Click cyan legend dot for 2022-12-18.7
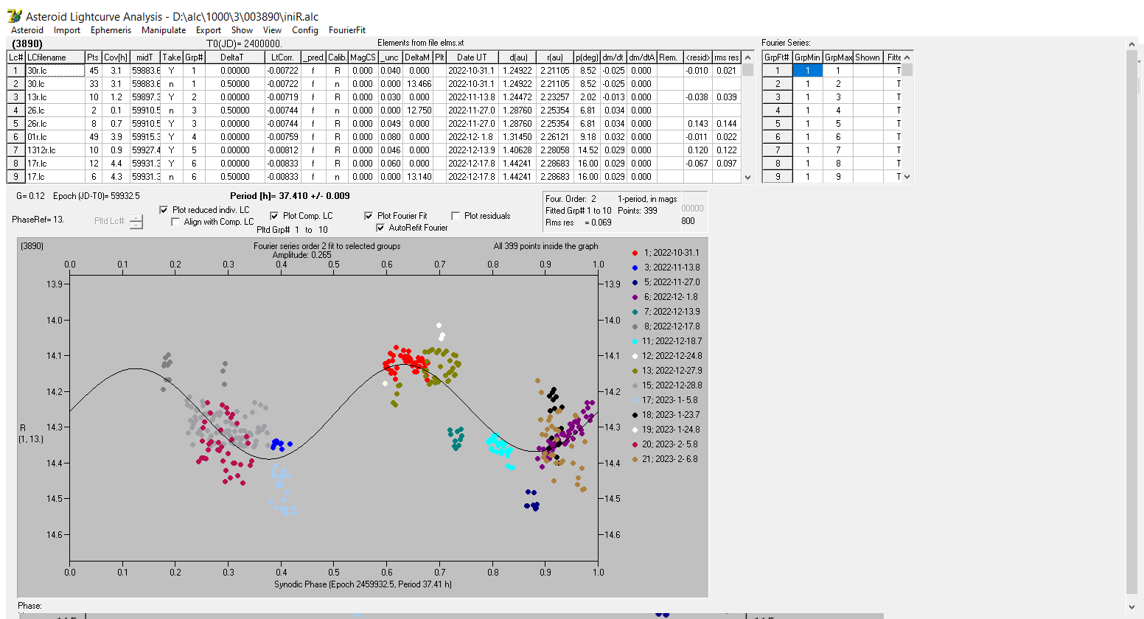Viewport: 1144px width, 619px height. (x=635, y=341)
